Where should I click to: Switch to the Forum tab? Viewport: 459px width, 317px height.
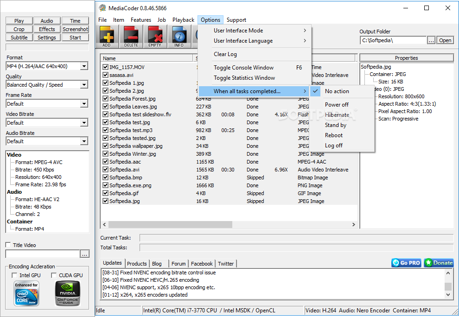(178, 263)
